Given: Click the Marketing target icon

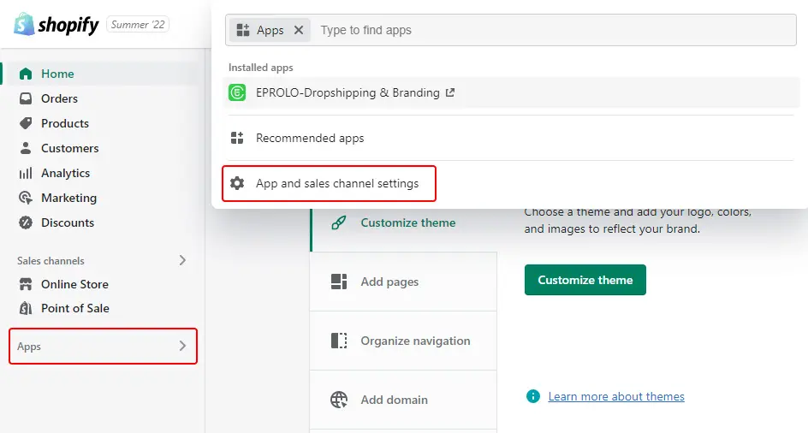Looking at the screenshot, I should click(26, 198).
